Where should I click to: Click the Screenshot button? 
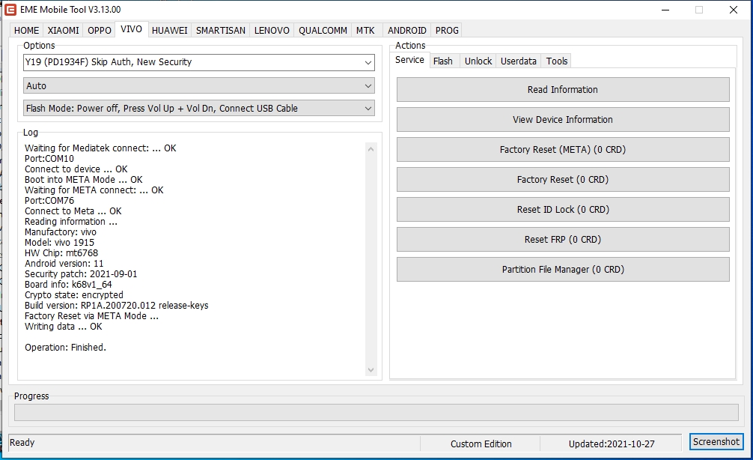(716, 441)
